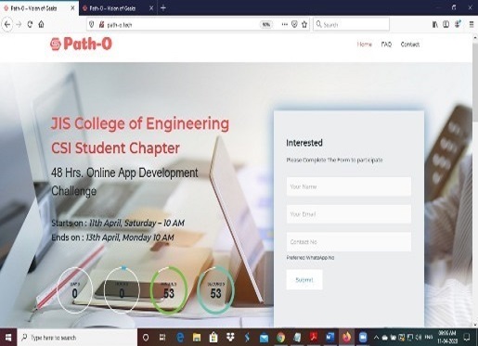This screenshot has height=346, width=478.
Task: Click 'JIS College of Engineering' heading
Action: point(140,123)
